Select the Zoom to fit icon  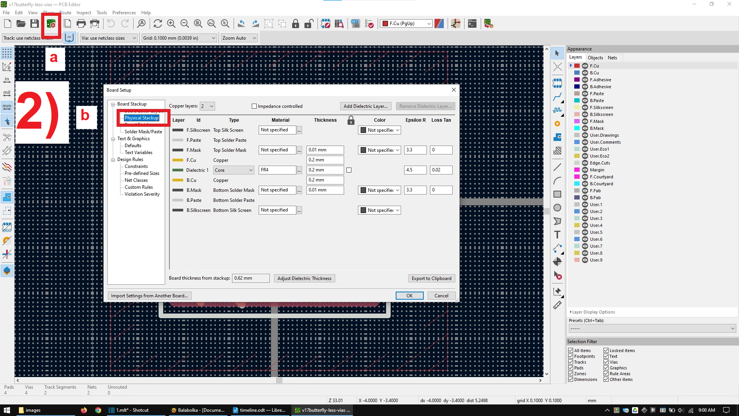tap(198, 23)
